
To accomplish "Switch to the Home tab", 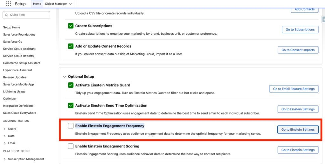I will [37, 4].
